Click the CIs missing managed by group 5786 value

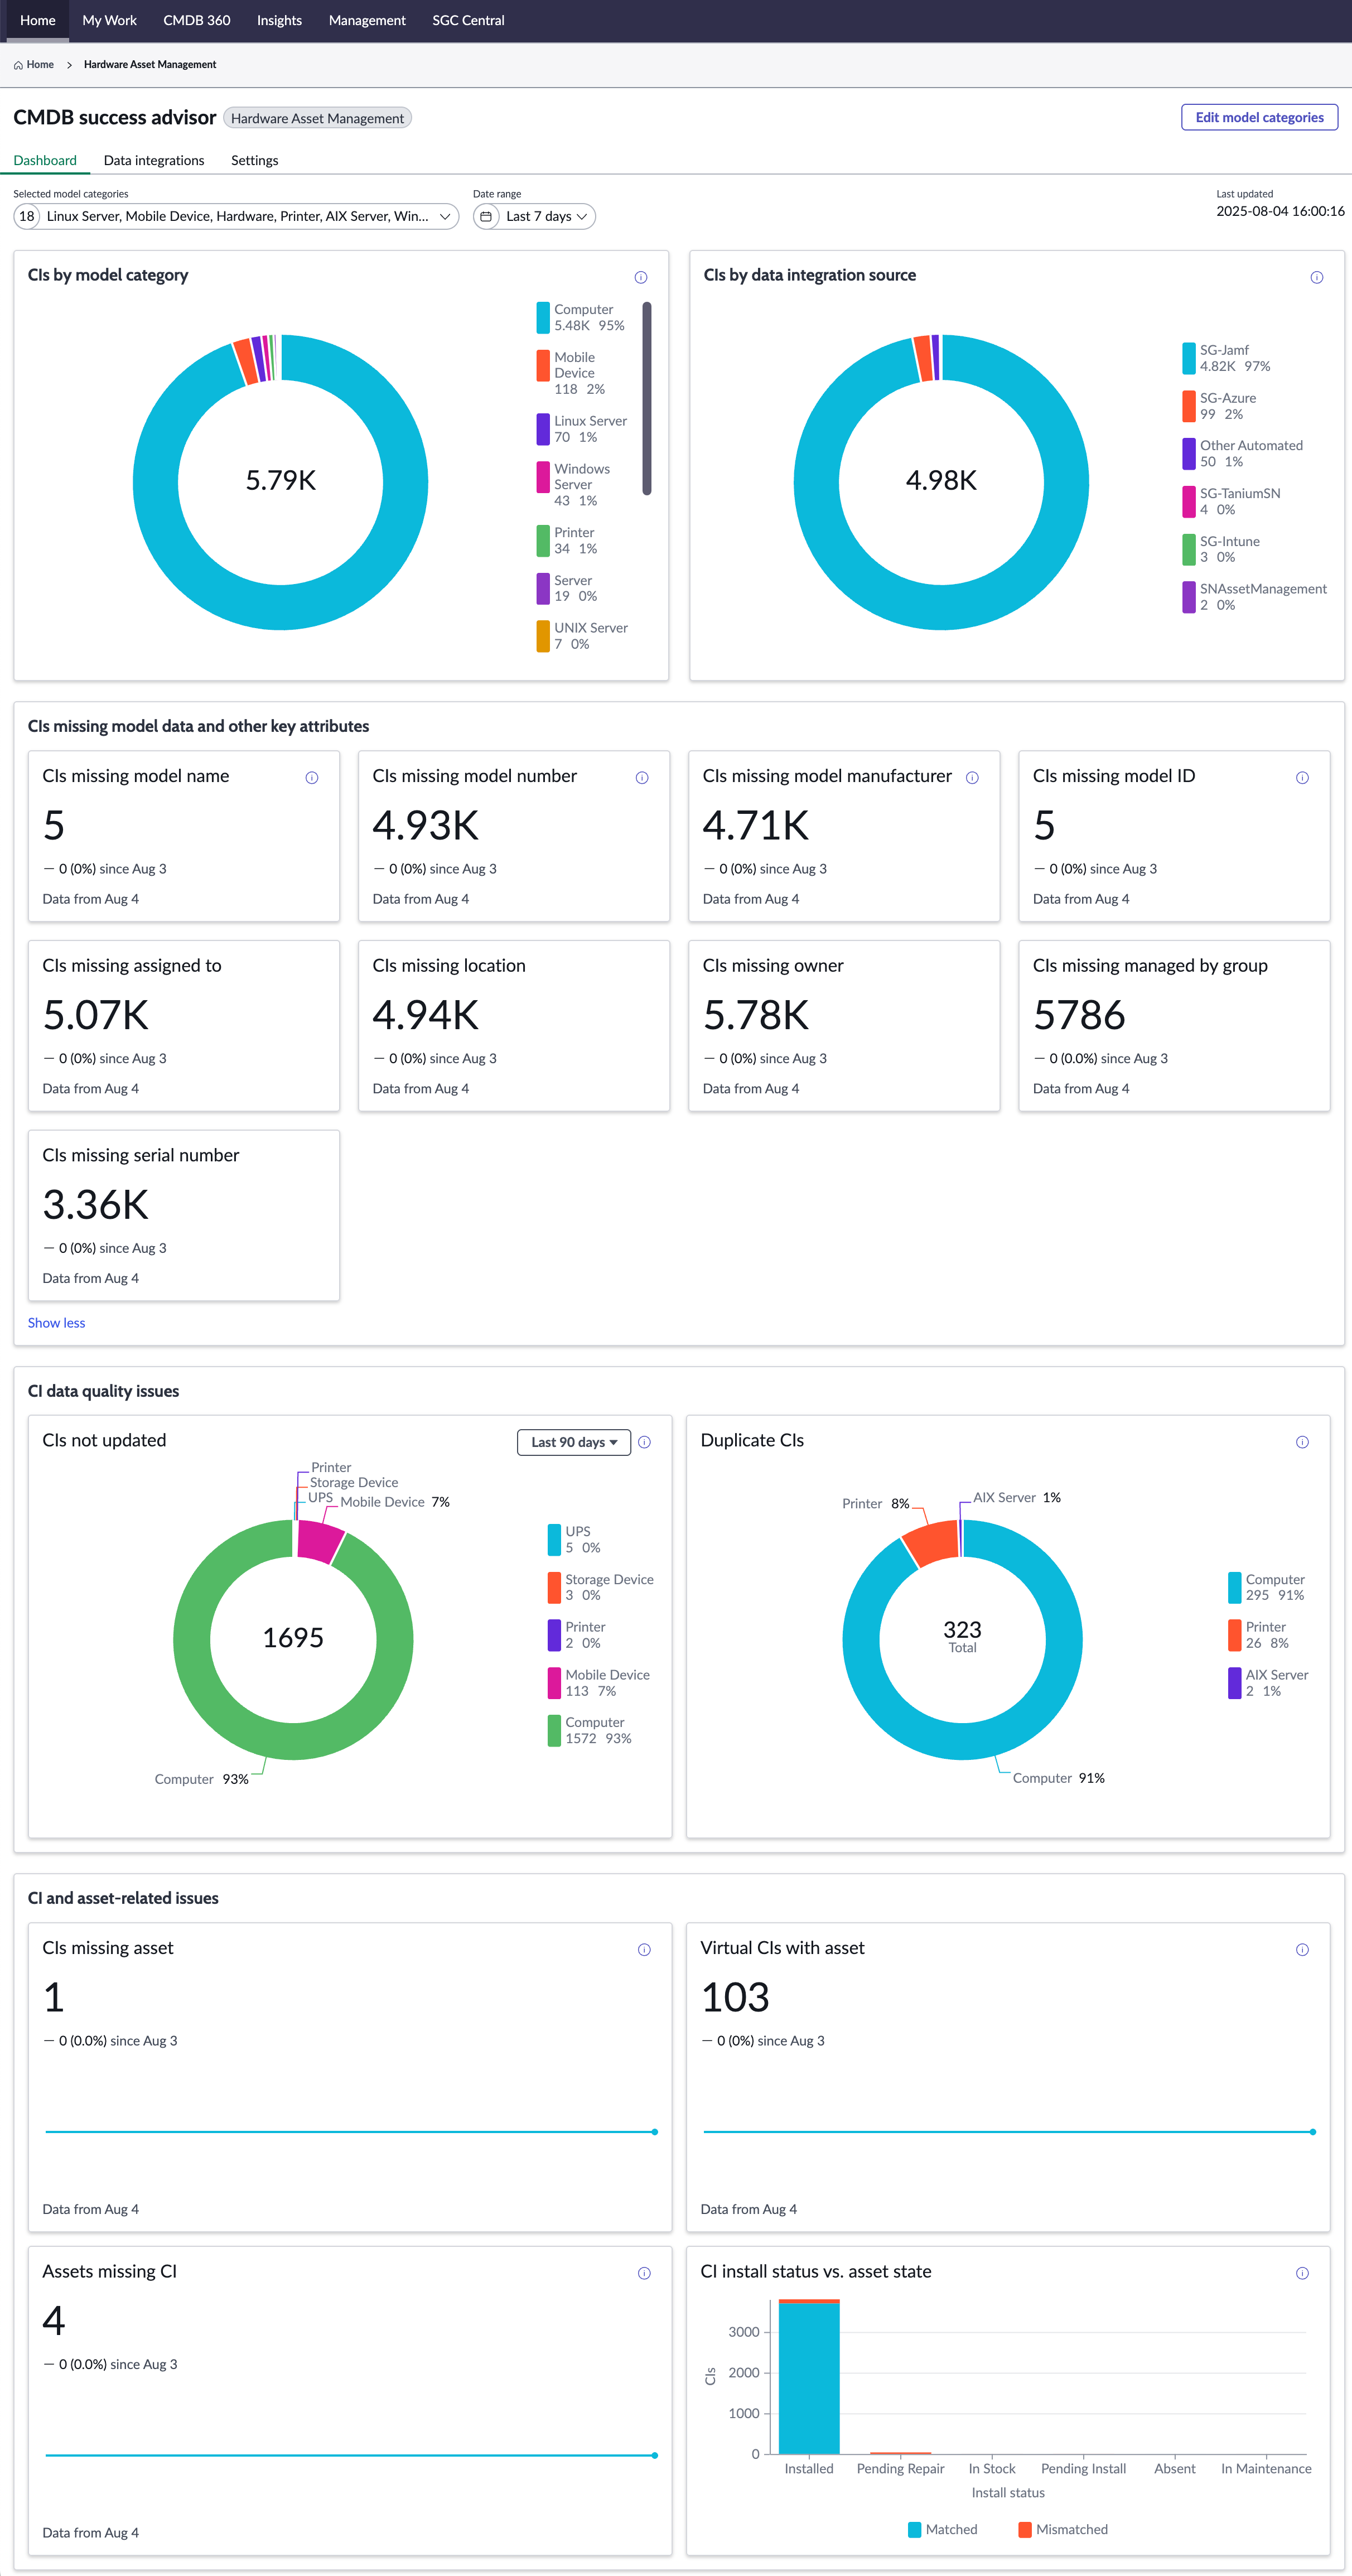click(1079, 1016)
